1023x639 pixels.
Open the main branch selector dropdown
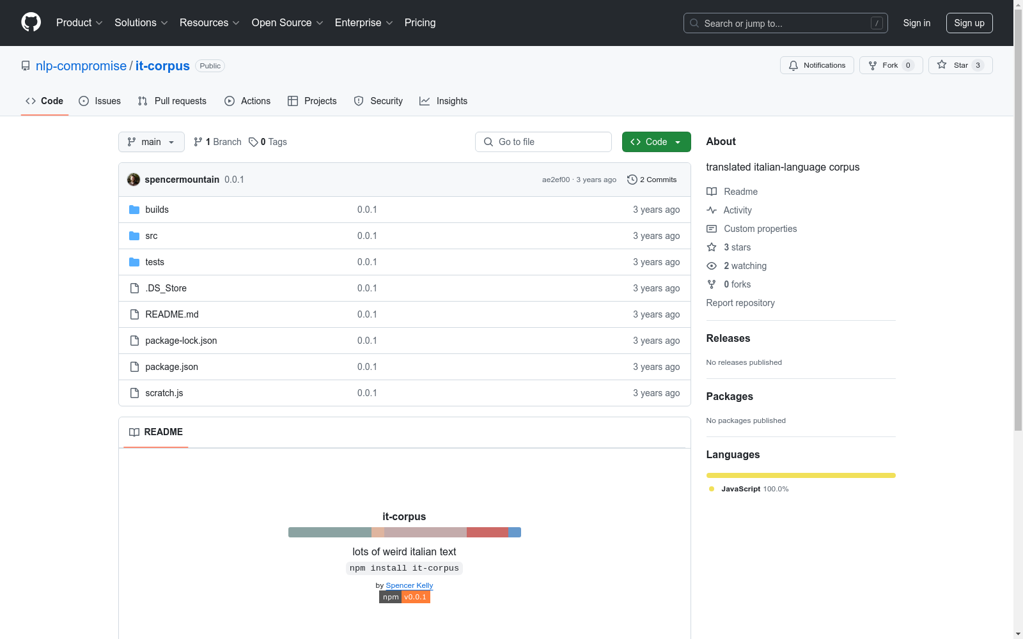click(x=152, y=142)
